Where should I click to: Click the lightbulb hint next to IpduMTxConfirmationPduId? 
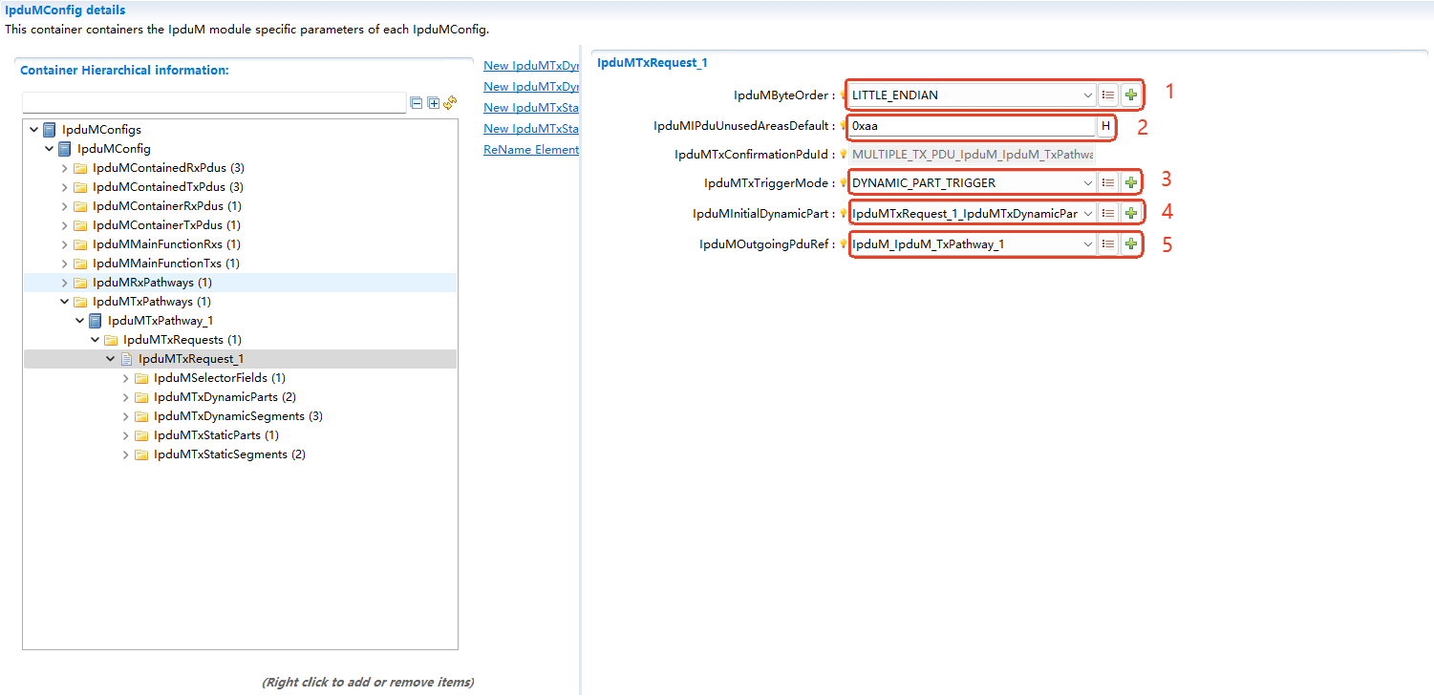(844, 154)
